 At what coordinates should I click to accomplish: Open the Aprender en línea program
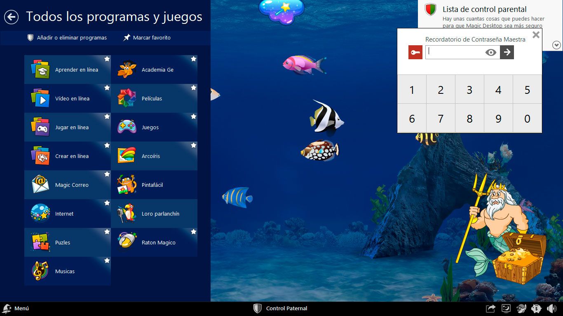pos(68,70)
